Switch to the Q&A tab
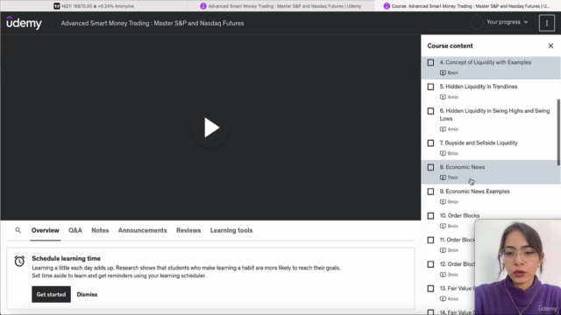This screenshot has width=561, height=315. click(75, 230)
